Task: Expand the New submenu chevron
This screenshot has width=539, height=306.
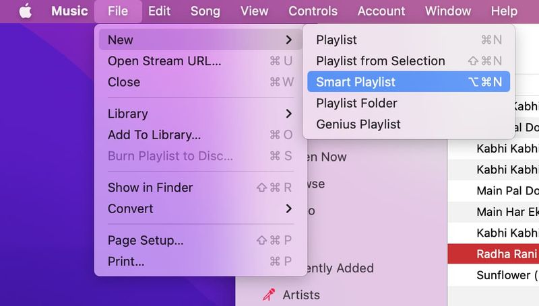Action: point(289,40)
